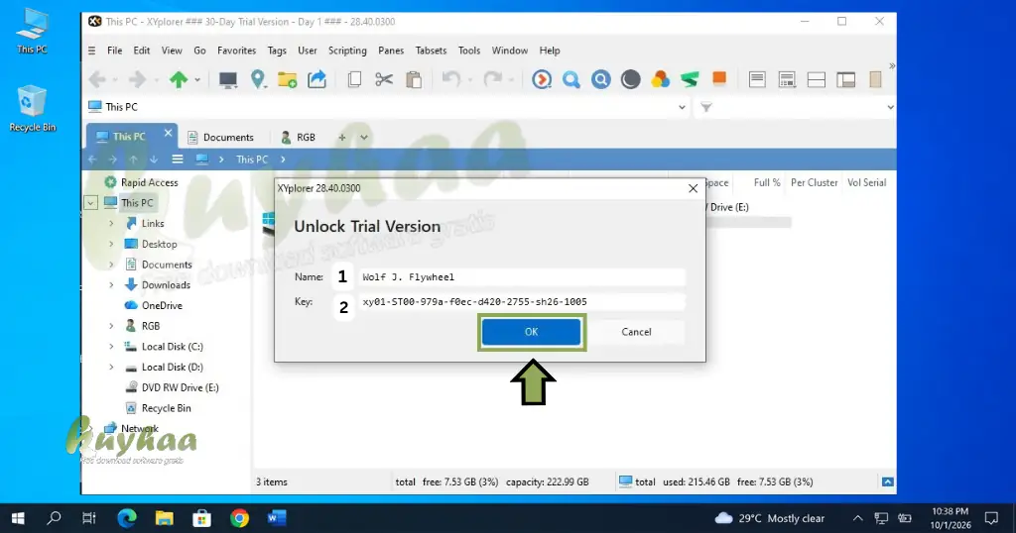
Task: Open the live filter box dropdown arrow
Action: point(890,107)
